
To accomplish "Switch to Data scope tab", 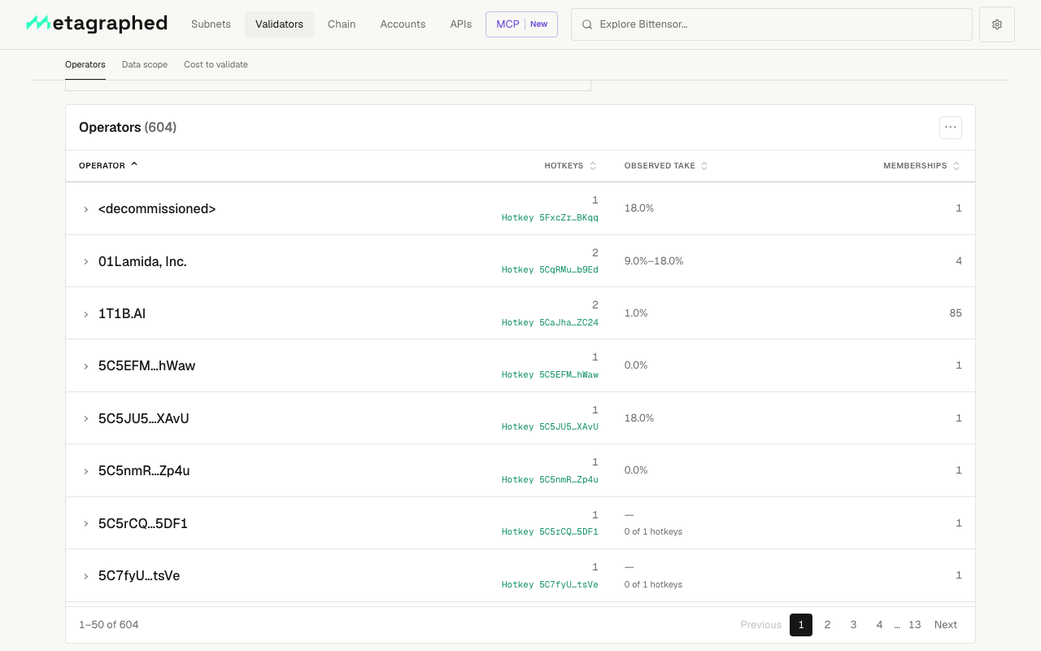I will [x=145, y=64].
